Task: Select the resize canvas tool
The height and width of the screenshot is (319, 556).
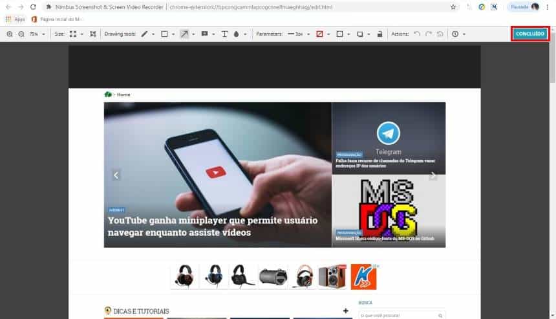Action: click(x=73, y=34)
